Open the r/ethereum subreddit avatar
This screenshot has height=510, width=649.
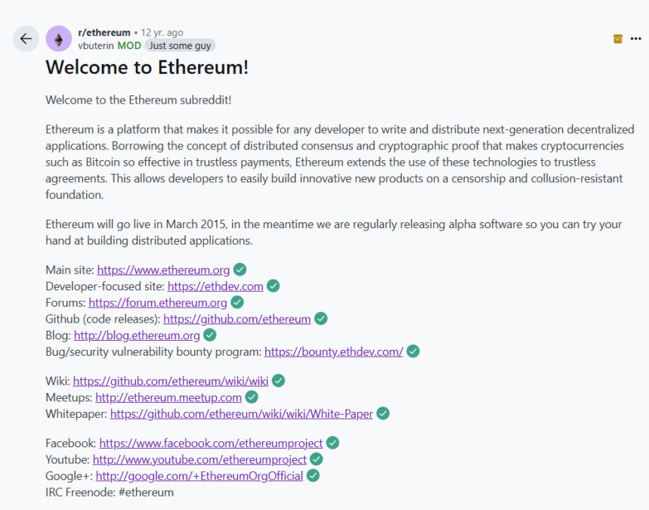[x=59, y=39]
